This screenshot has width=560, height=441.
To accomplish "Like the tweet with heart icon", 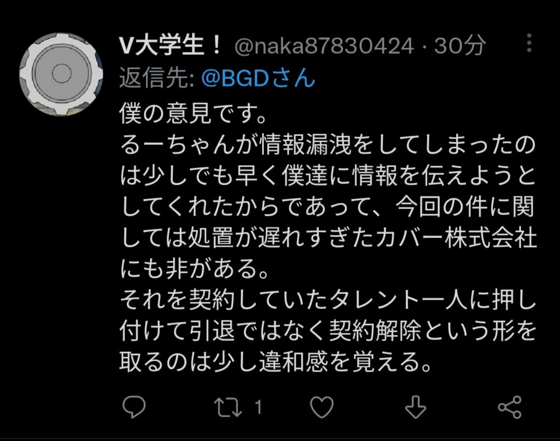I will (x=321, y=407).
